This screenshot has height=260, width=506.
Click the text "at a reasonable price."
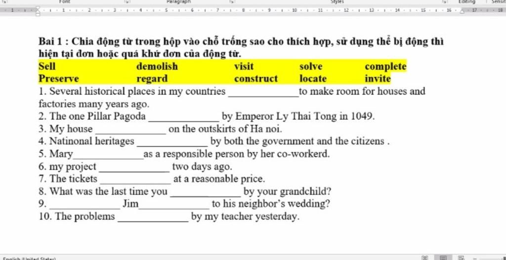click(x=219, y=179)
